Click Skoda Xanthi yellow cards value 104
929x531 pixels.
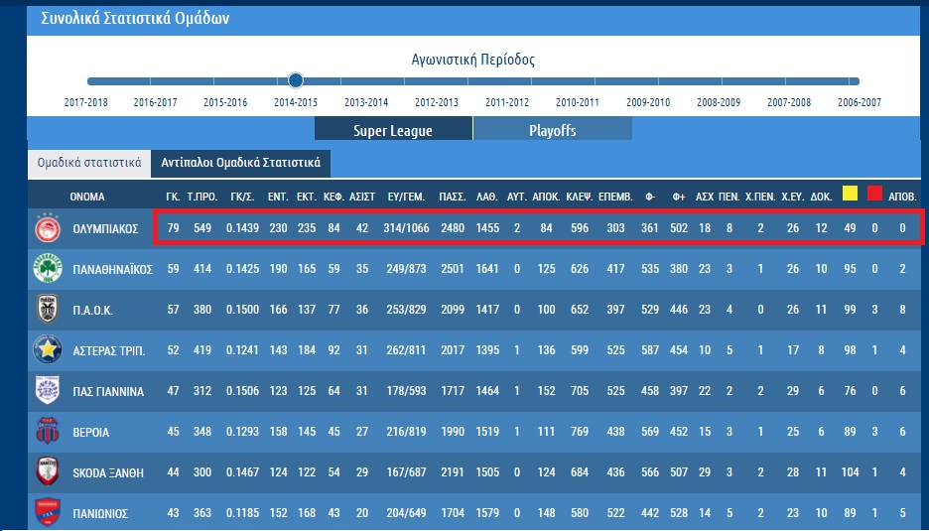click(850, 472)
